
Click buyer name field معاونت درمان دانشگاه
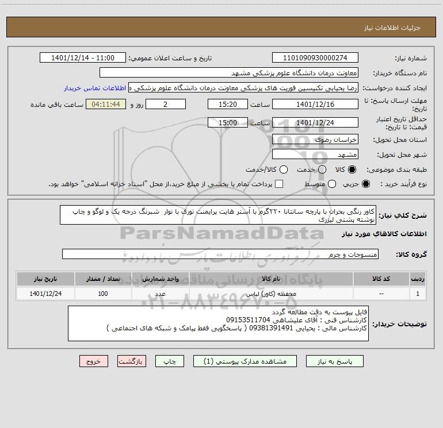point(229,72)
